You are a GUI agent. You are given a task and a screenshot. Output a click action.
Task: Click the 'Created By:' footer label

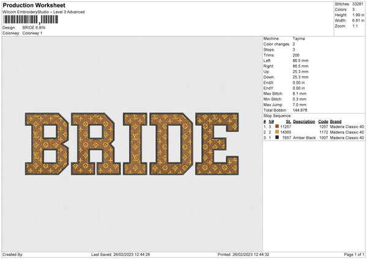click(x=13, y=254)
